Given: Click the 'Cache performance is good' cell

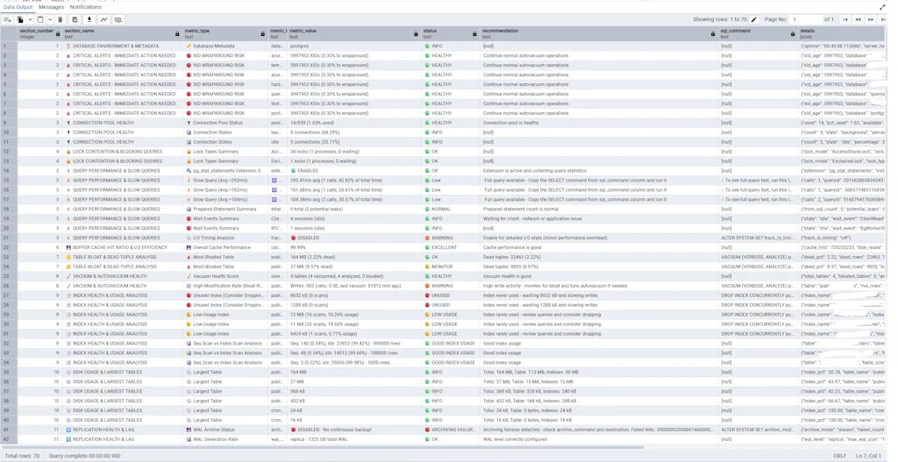Looking at the screenshot, I should pyautogui.click(x=599, y=247).
